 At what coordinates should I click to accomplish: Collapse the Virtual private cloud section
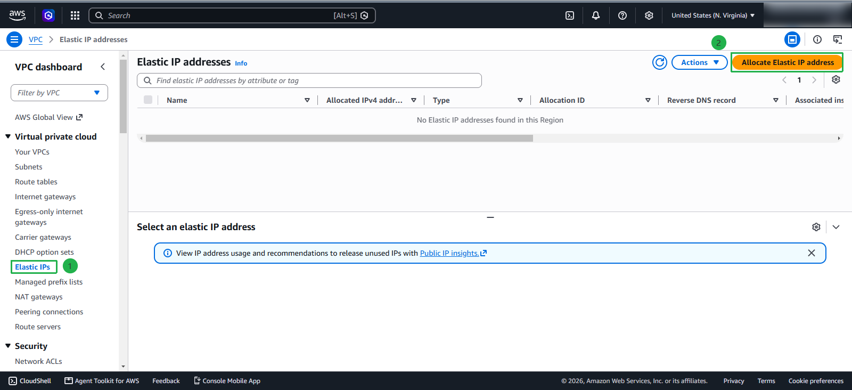tap(8, 136)
